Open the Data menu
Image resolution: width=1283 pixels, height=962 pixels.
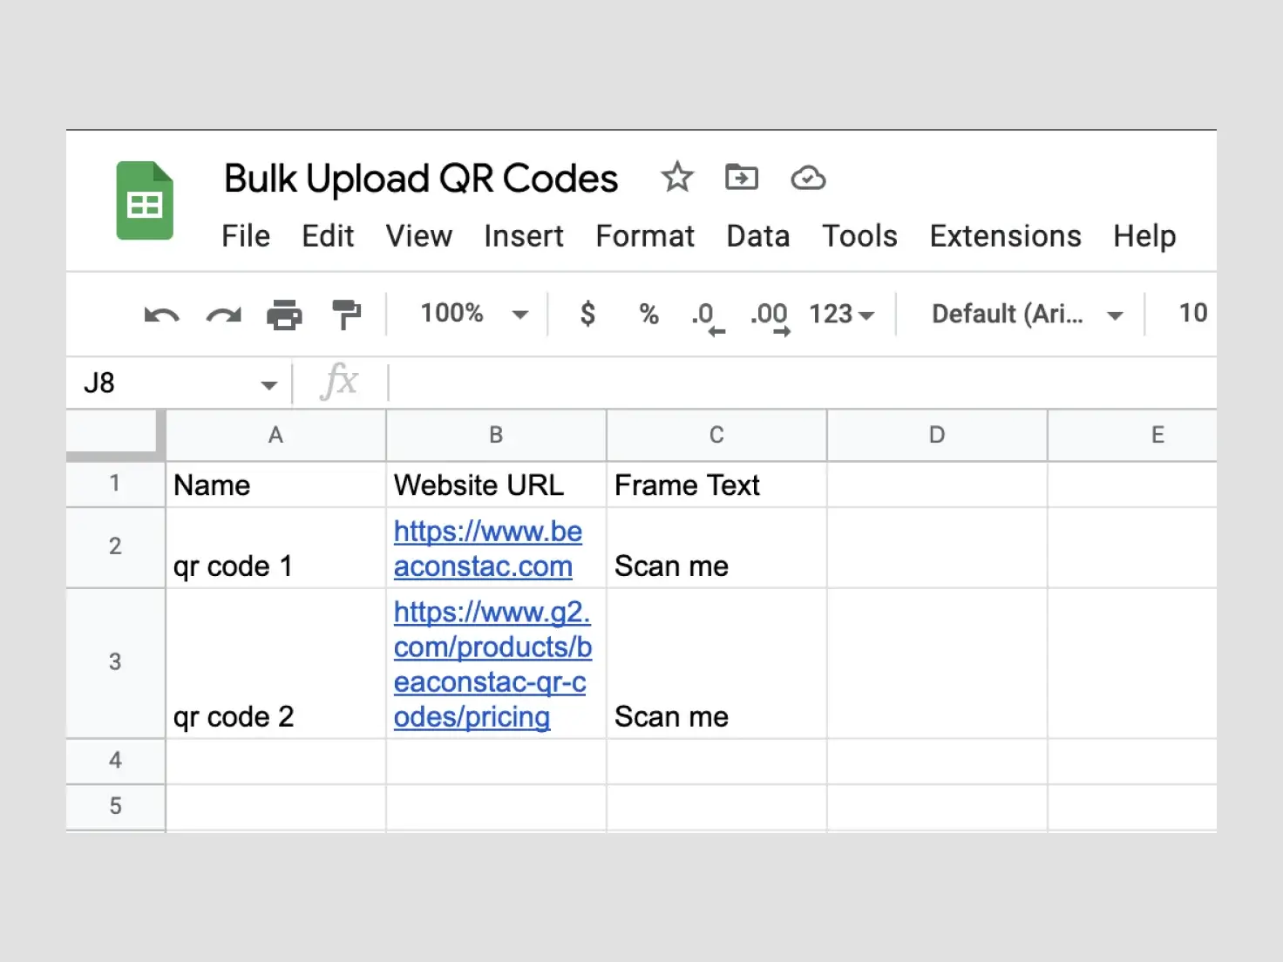click(758, 236)
